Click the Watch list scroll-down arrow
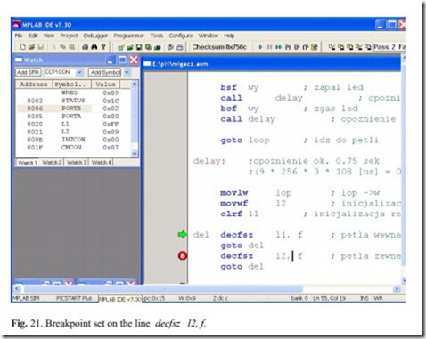 [x=135, y=153]
